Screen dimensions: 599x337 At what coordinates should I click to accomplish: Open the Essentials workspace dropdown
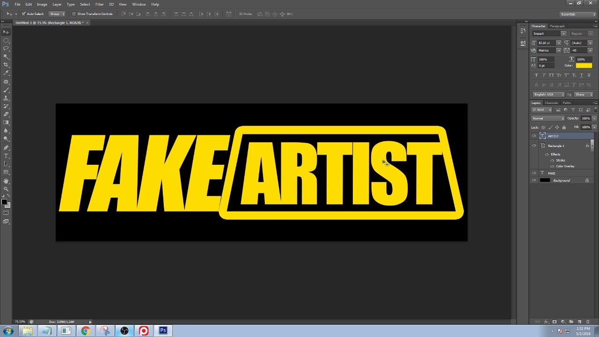pyautogui.click(x=578, y=14)
